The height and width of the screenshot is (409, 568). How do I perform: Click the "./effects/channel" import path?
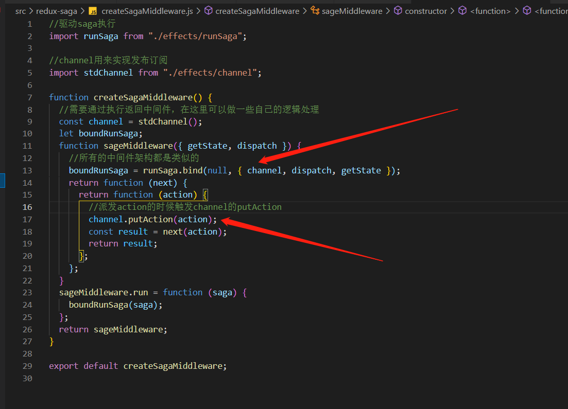point(210,73)
